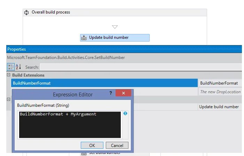
Task: Open Expression Editor help question mark
Action: (111, 93)
